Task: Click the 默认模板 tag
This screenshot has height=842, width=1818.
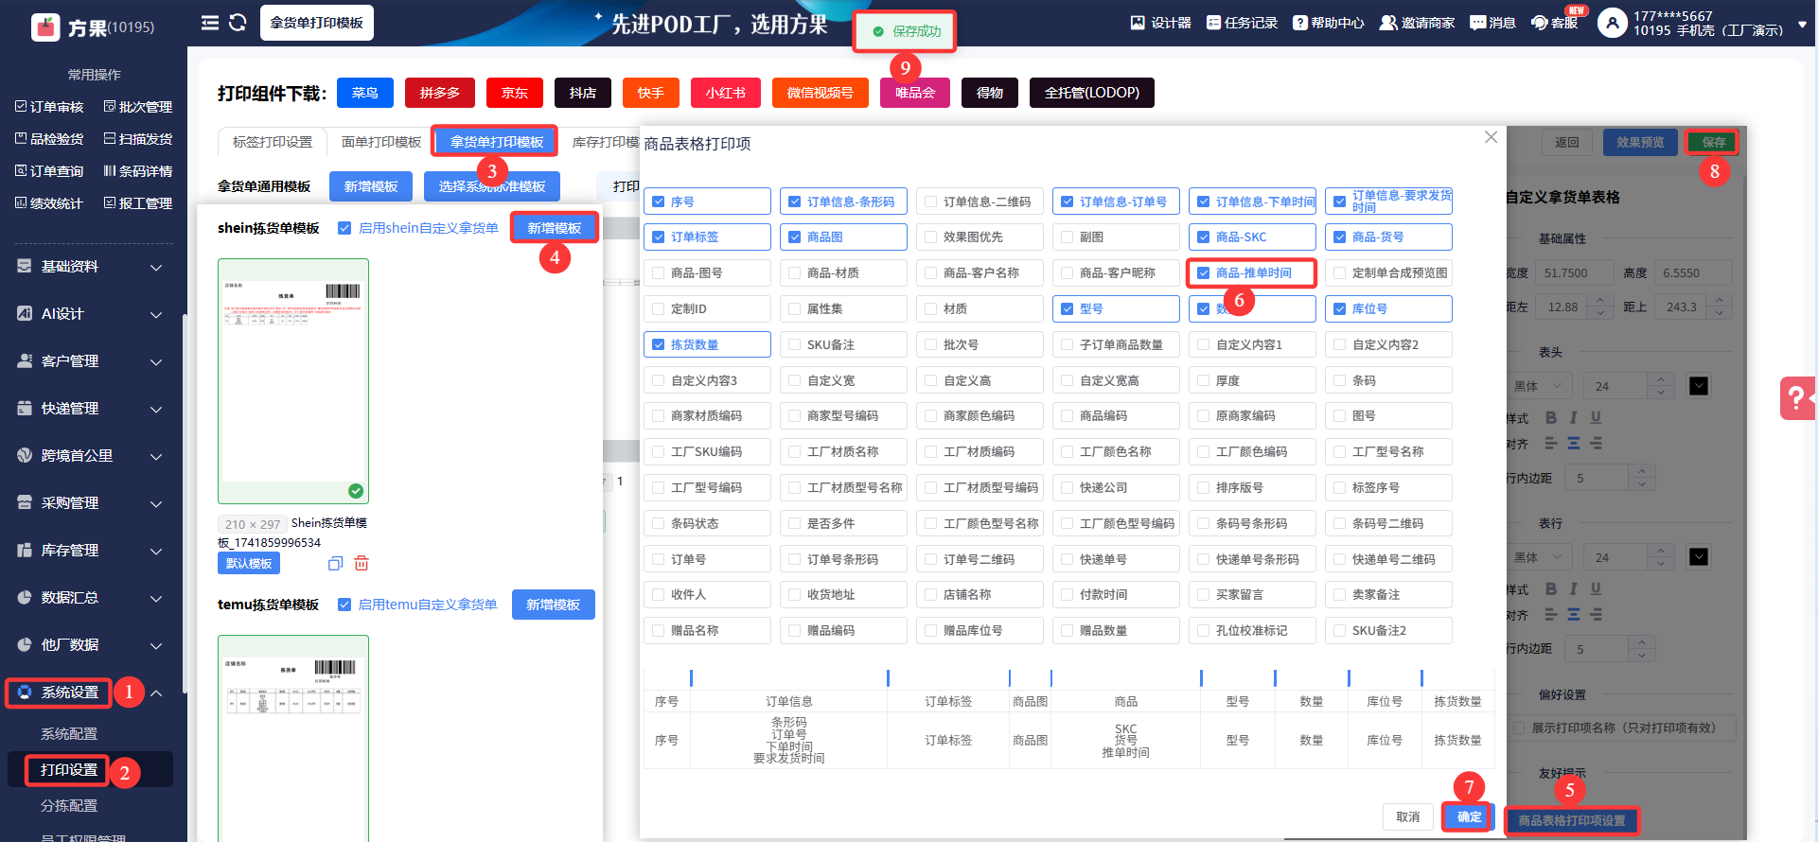Action: 249,564
